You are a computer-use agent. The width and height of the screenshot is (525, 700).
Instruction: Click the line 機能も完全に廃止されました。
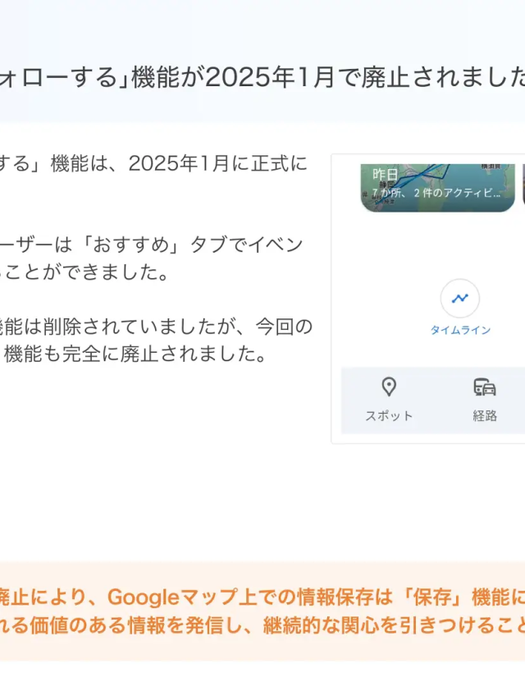point(135,354)
